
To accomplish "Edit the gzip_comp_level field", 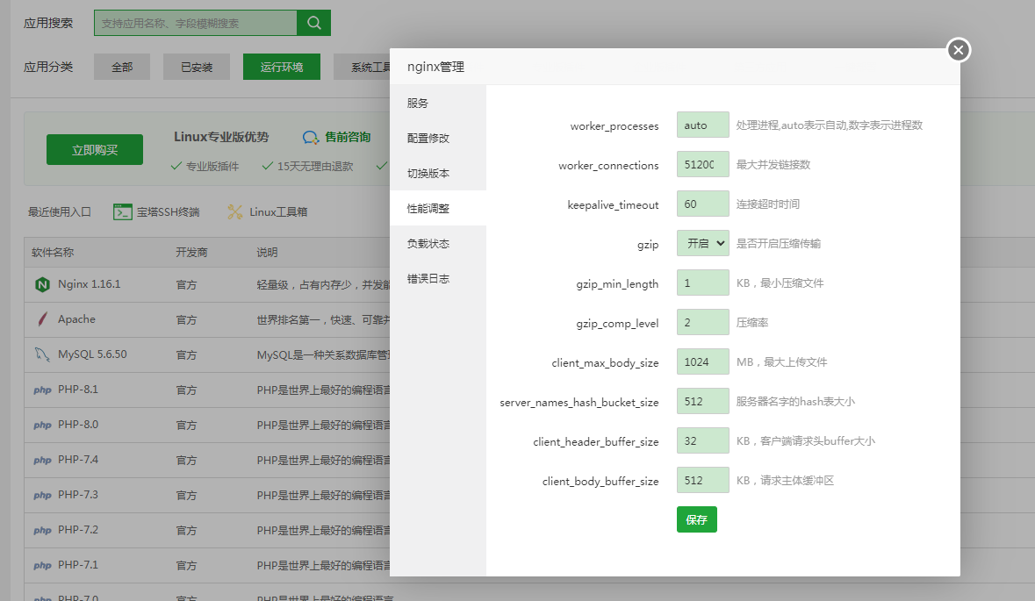I will click(702, 323).
